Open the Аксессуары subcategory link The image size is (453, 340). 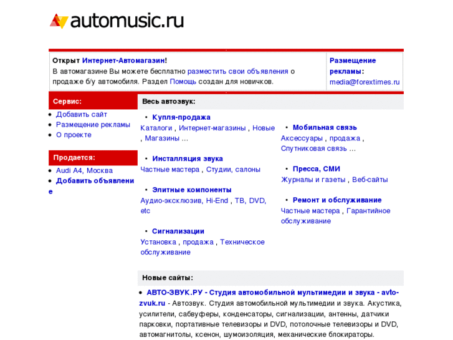[302, 138]
